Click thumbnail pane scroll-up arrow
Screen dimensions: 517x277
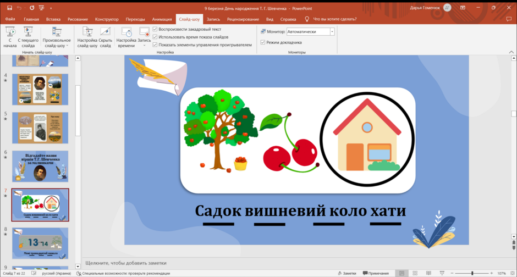[78, 58]
